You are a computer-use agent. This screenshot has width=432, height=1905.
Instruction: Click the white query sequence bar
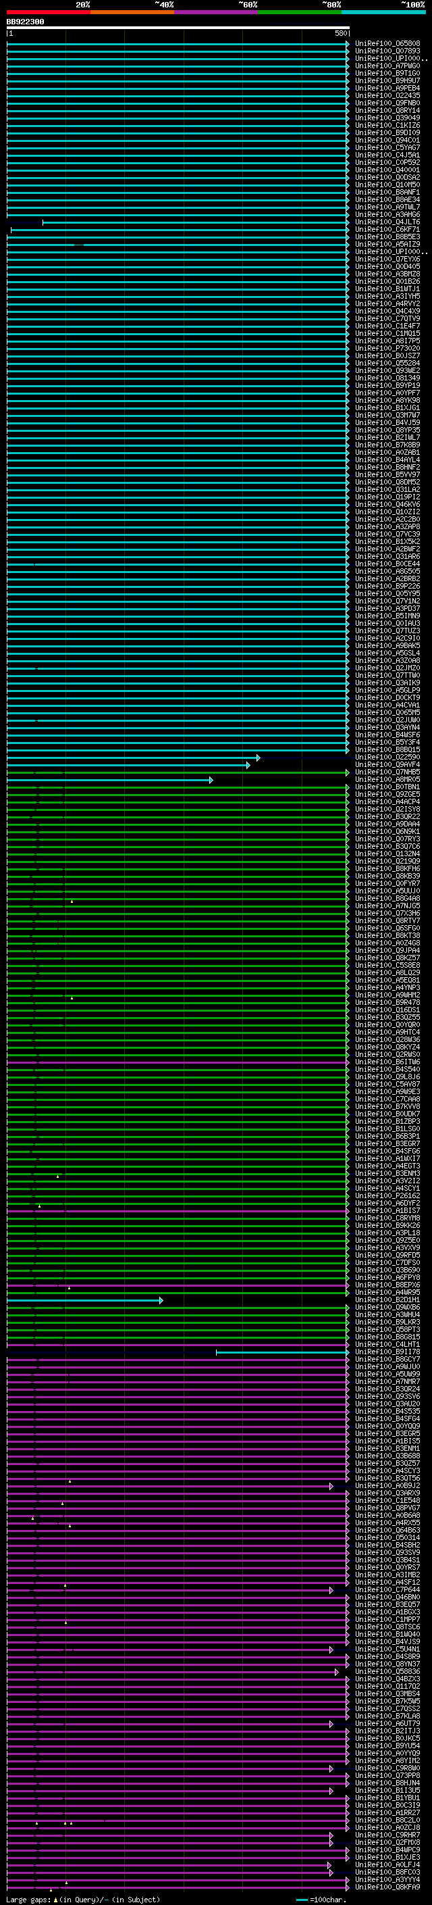point(178,27)
